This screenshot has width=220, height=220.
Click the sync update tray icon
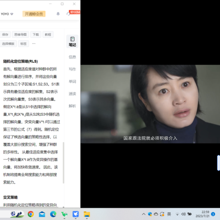(x=162, y=214)
